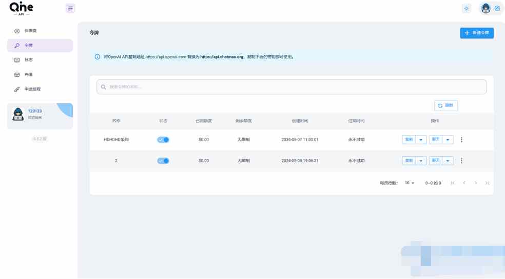
Task: Click the 刷新 refresh button
Action: (445, 105)
